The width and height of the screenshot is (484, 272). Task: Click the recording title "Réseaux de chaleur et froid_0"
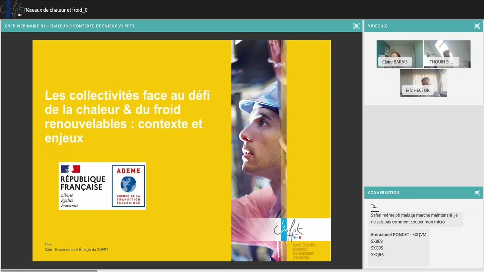coord(56,10)
